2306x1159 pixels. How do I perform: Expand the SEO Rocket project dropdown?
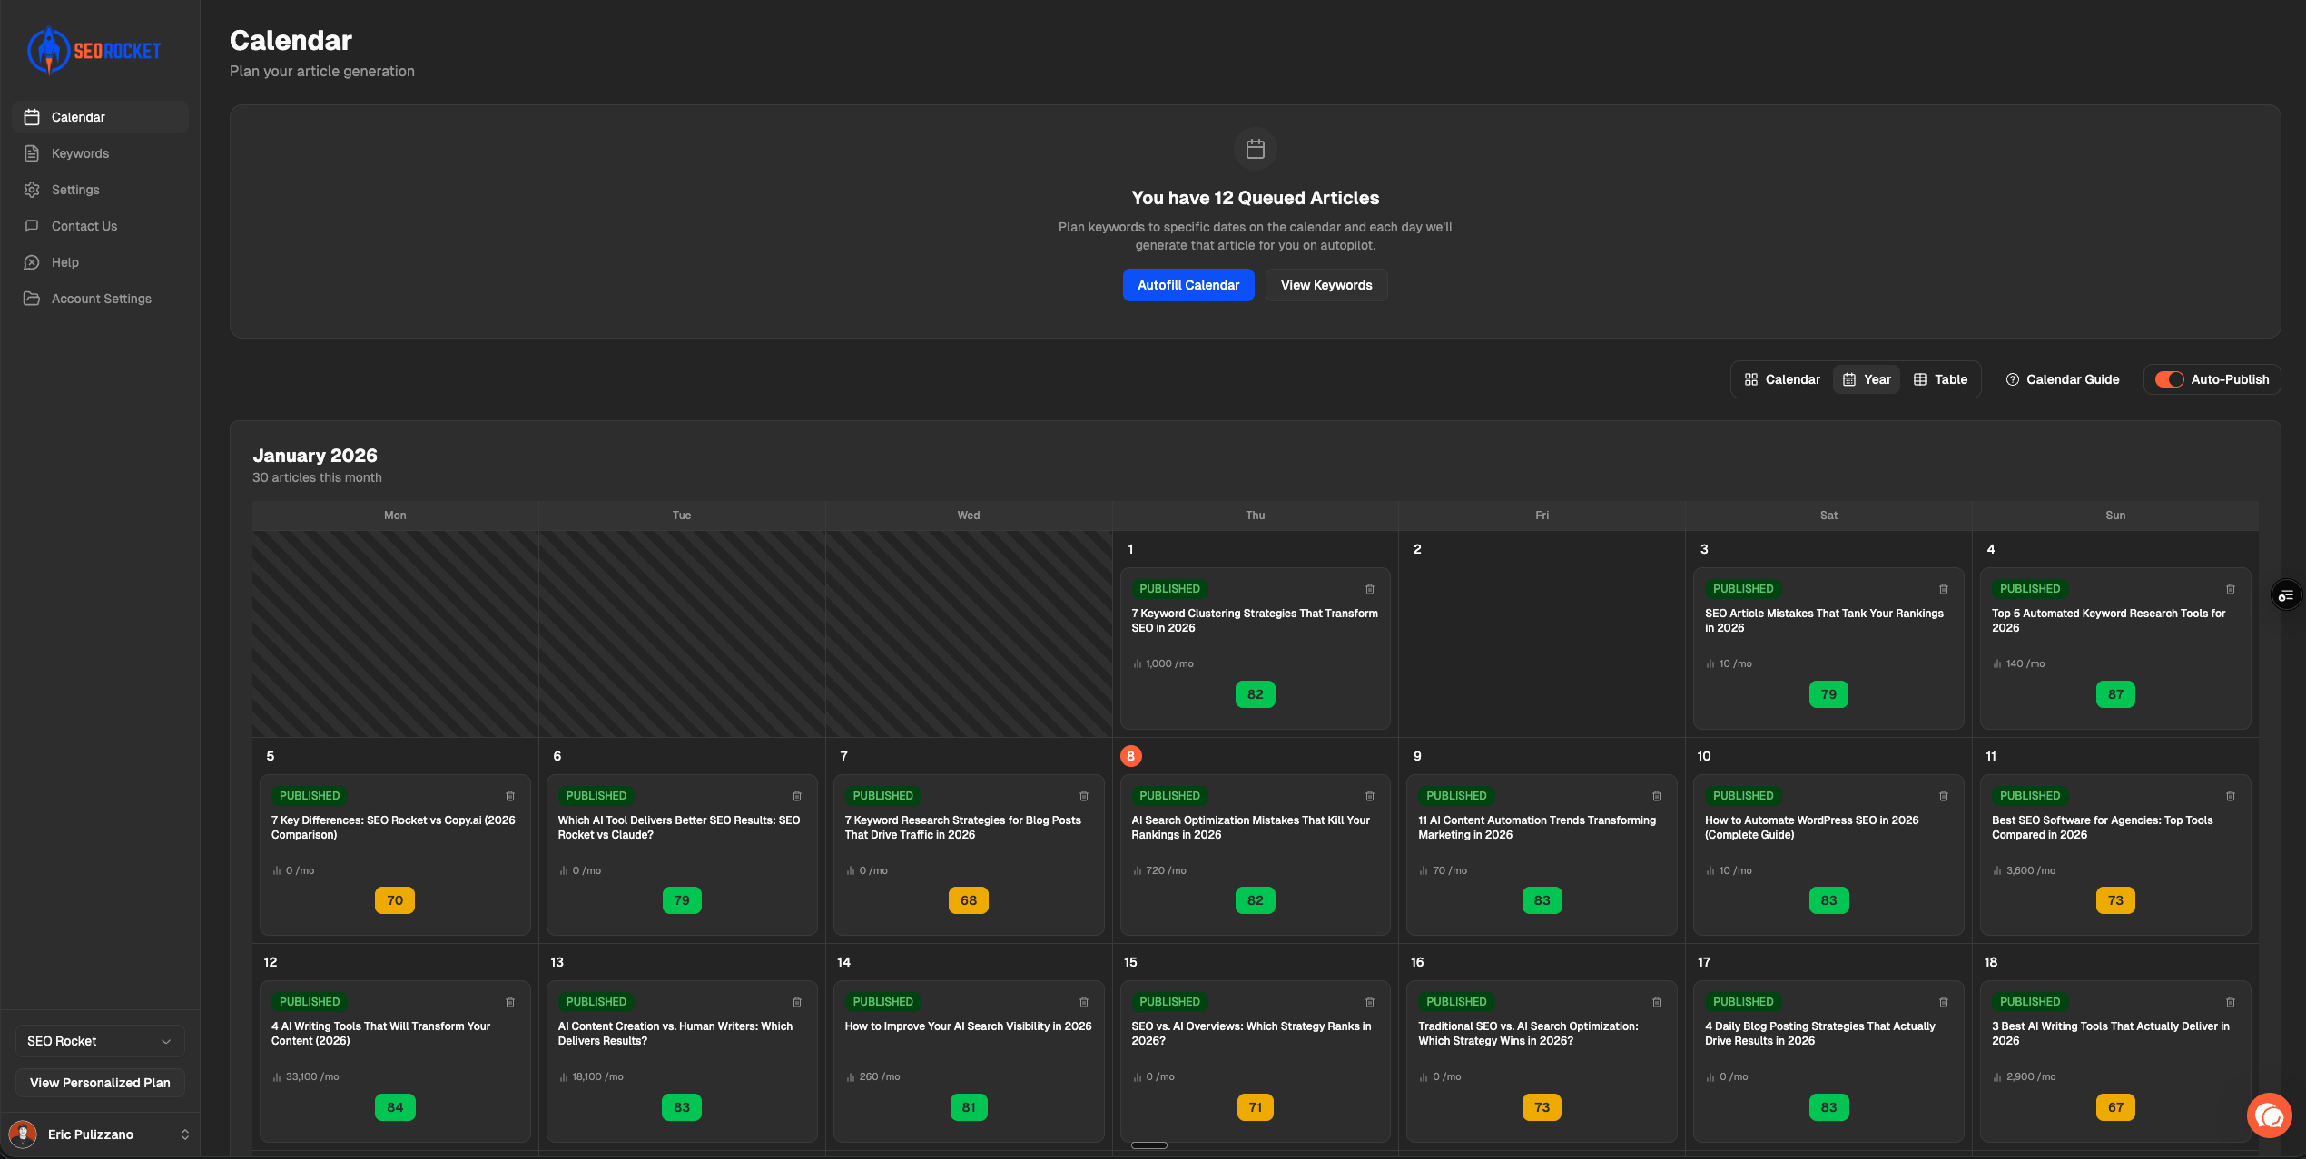pos(100,1041)
